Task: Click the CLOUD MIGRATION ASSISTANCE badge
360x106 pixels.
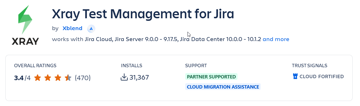Action: click(x=223, y=87)
